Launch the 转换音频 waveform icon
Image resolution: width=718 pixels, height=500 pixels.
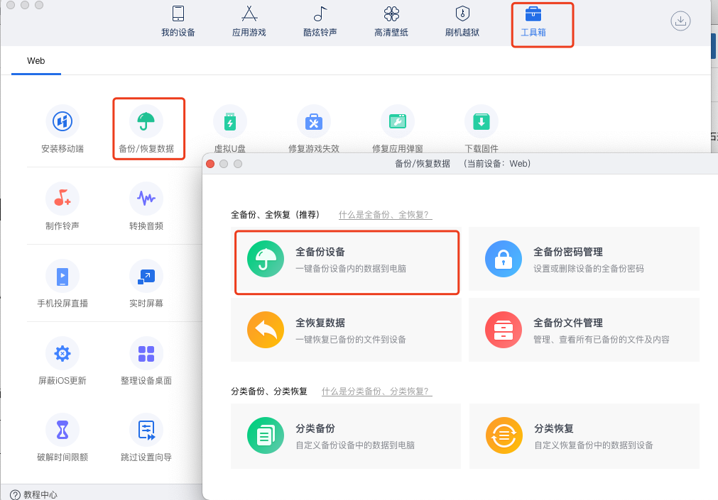[x=146, y=199]
